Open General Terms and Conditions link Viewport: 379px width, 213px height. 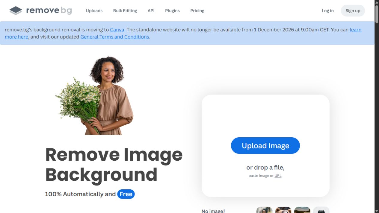click(115, 37)
